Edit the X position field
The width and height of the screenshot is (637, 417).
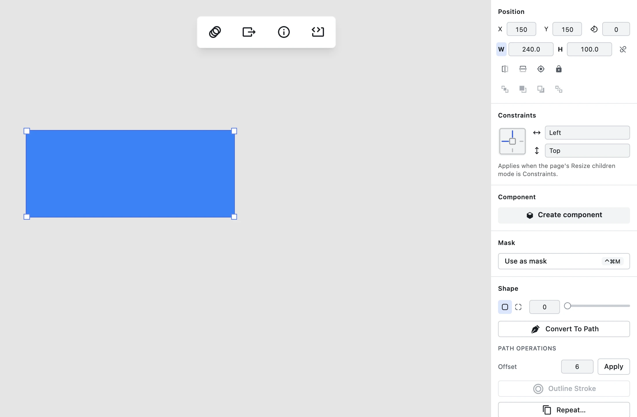click(x=521, y=29)
